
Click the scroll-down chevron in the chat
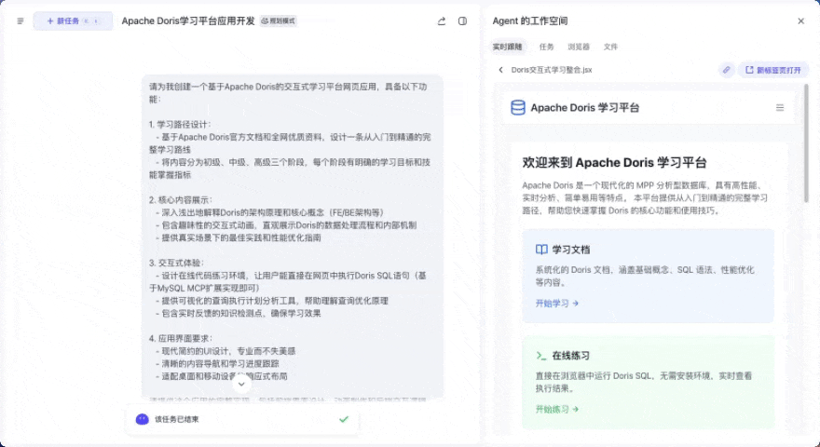pyautogui.click(x=241, y=384)
